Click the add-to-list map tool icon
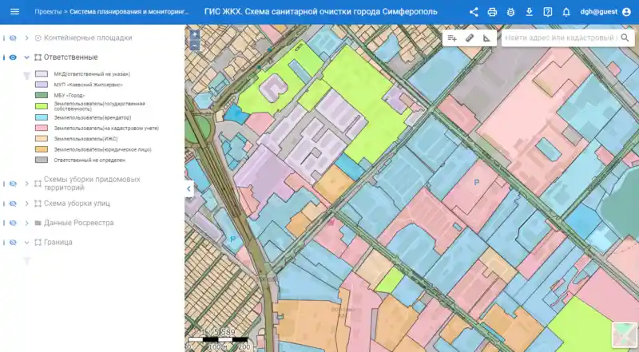 pyautogui.click(x=451, y=38)
